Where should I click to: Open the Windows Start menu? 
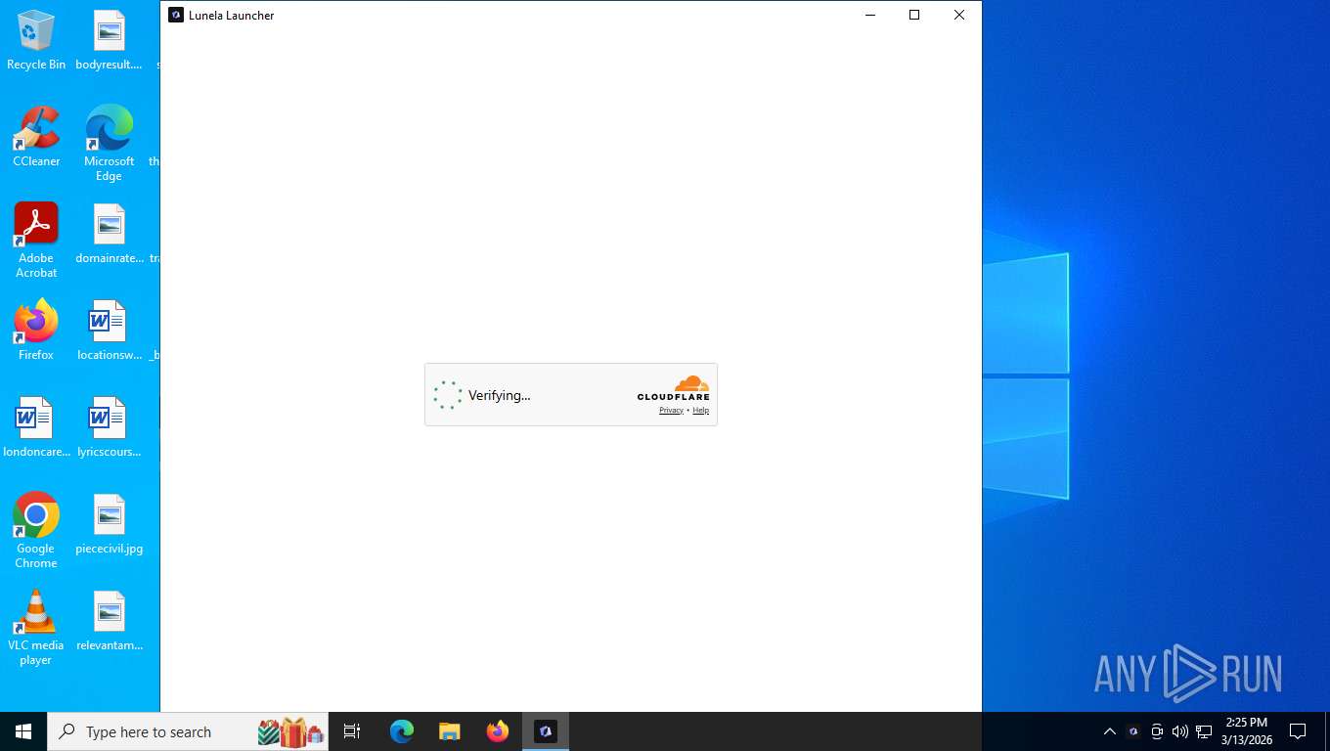(23, 731)
